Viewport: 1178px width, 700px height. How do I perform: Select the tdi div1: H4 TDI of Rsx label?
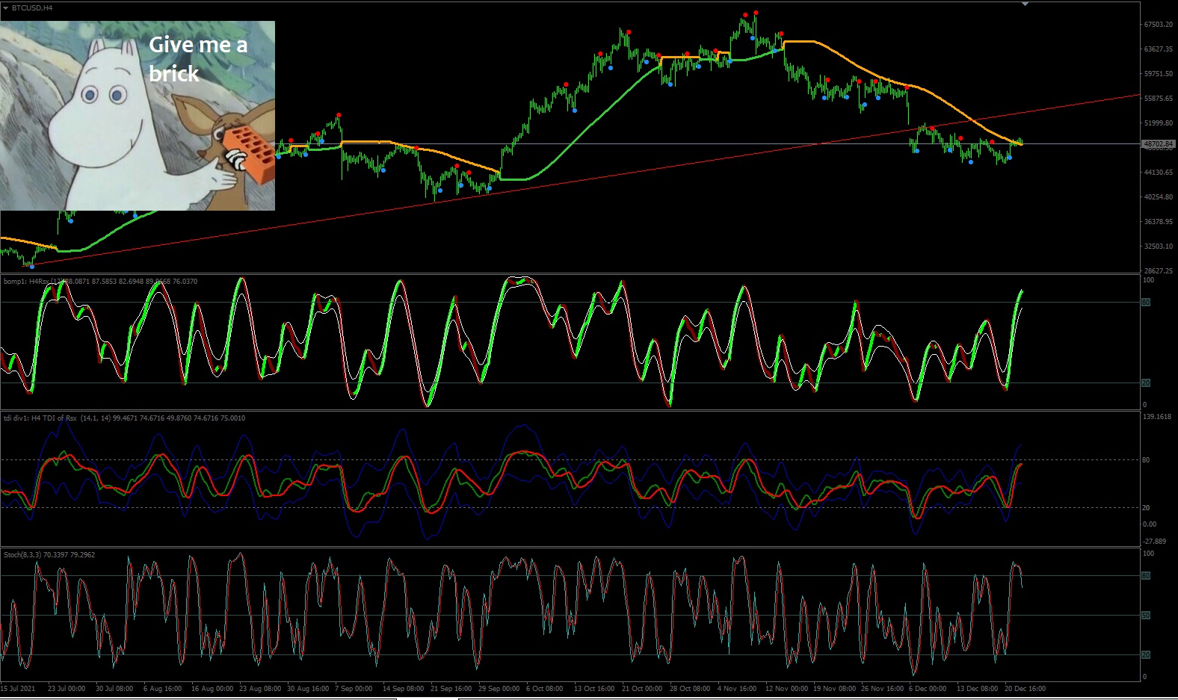tap(124, 418)
